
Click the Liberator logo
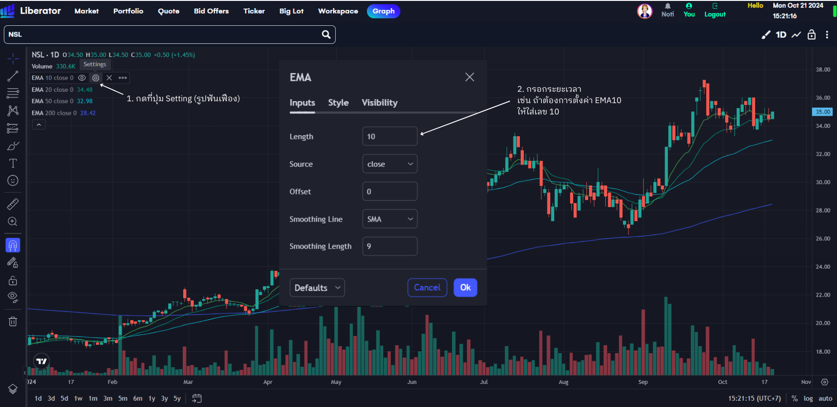(x=31, y=11)
